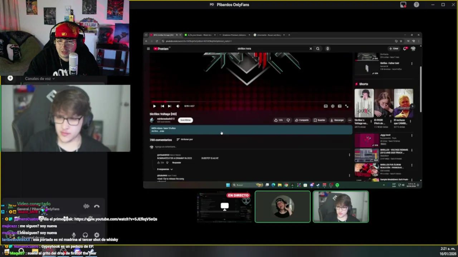The height and width of the screenshot is (257, 458).
Task: Jump to the previous video in player
Action: (162, 106)
